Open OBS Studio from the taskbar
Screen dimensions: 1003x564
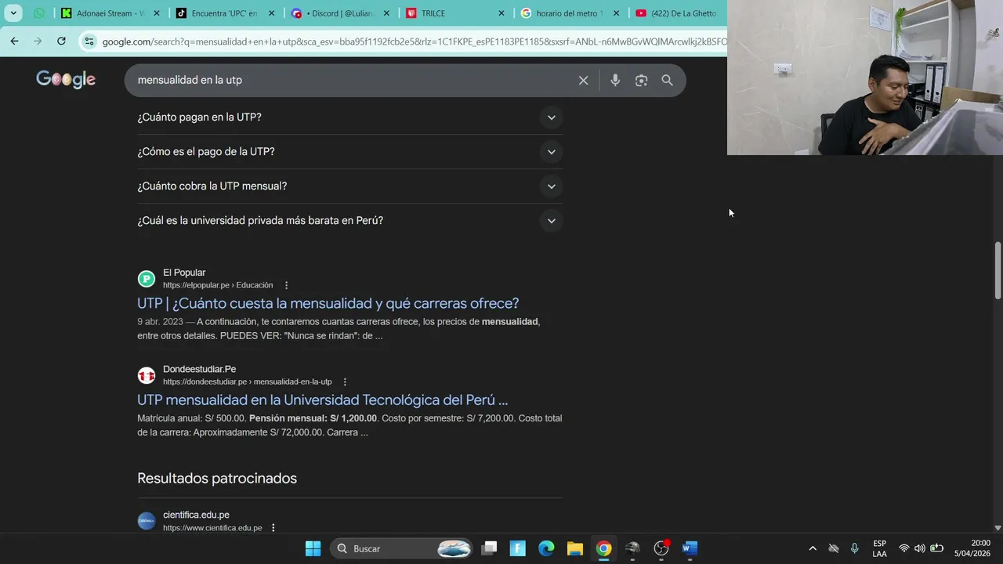(661, 548)
